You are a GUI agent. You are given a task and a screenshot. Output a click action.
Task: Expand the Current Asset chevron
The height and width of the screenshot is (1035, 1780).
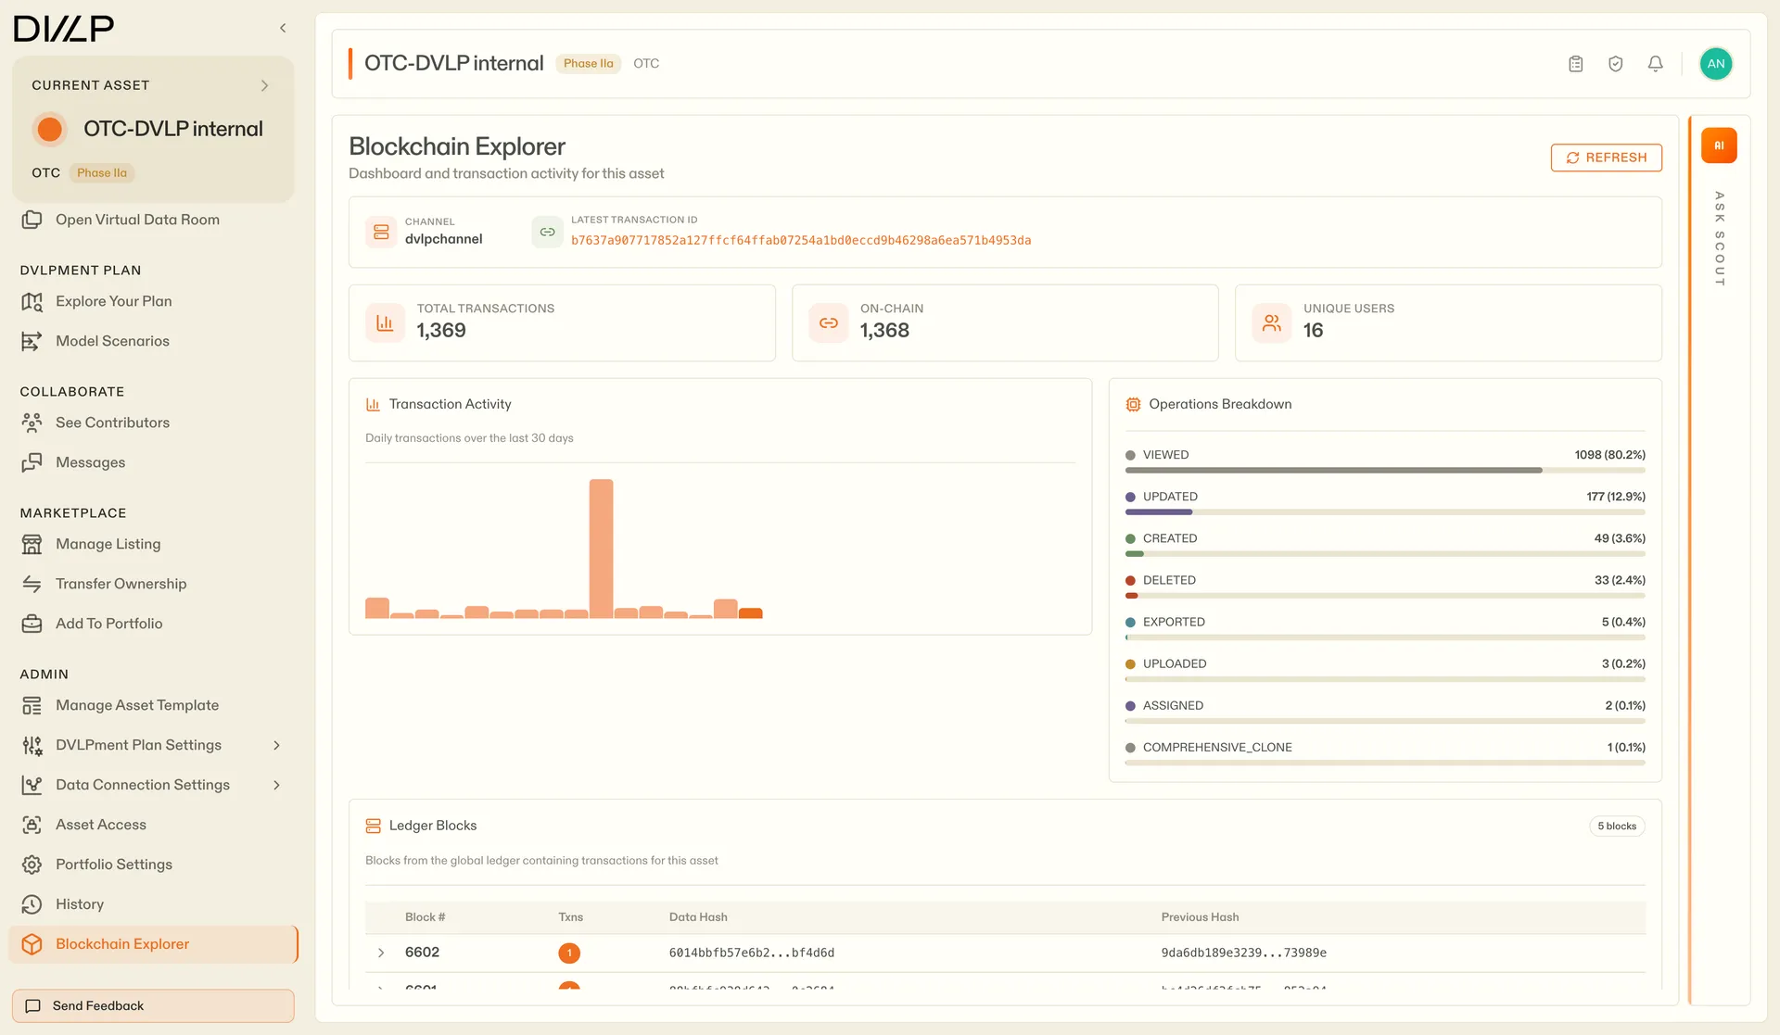[x=264, y=85]
